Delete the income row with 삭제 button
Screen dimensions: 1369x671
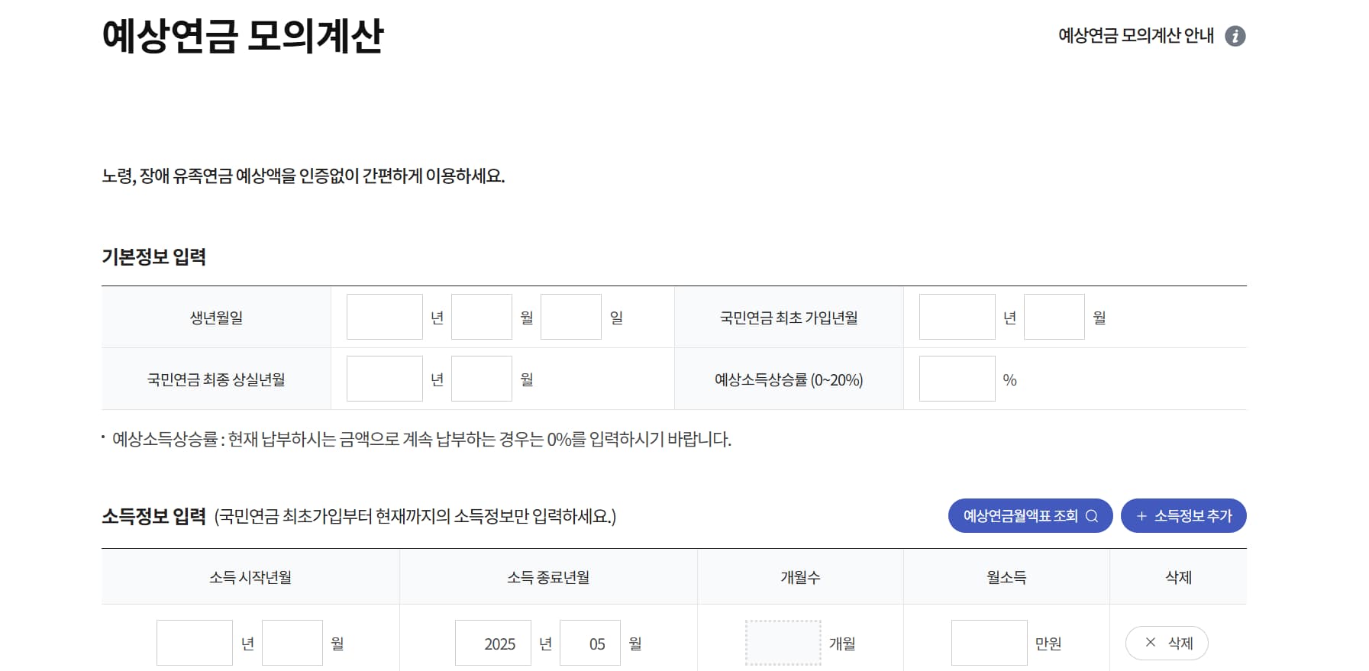(x=1167, y=644)
